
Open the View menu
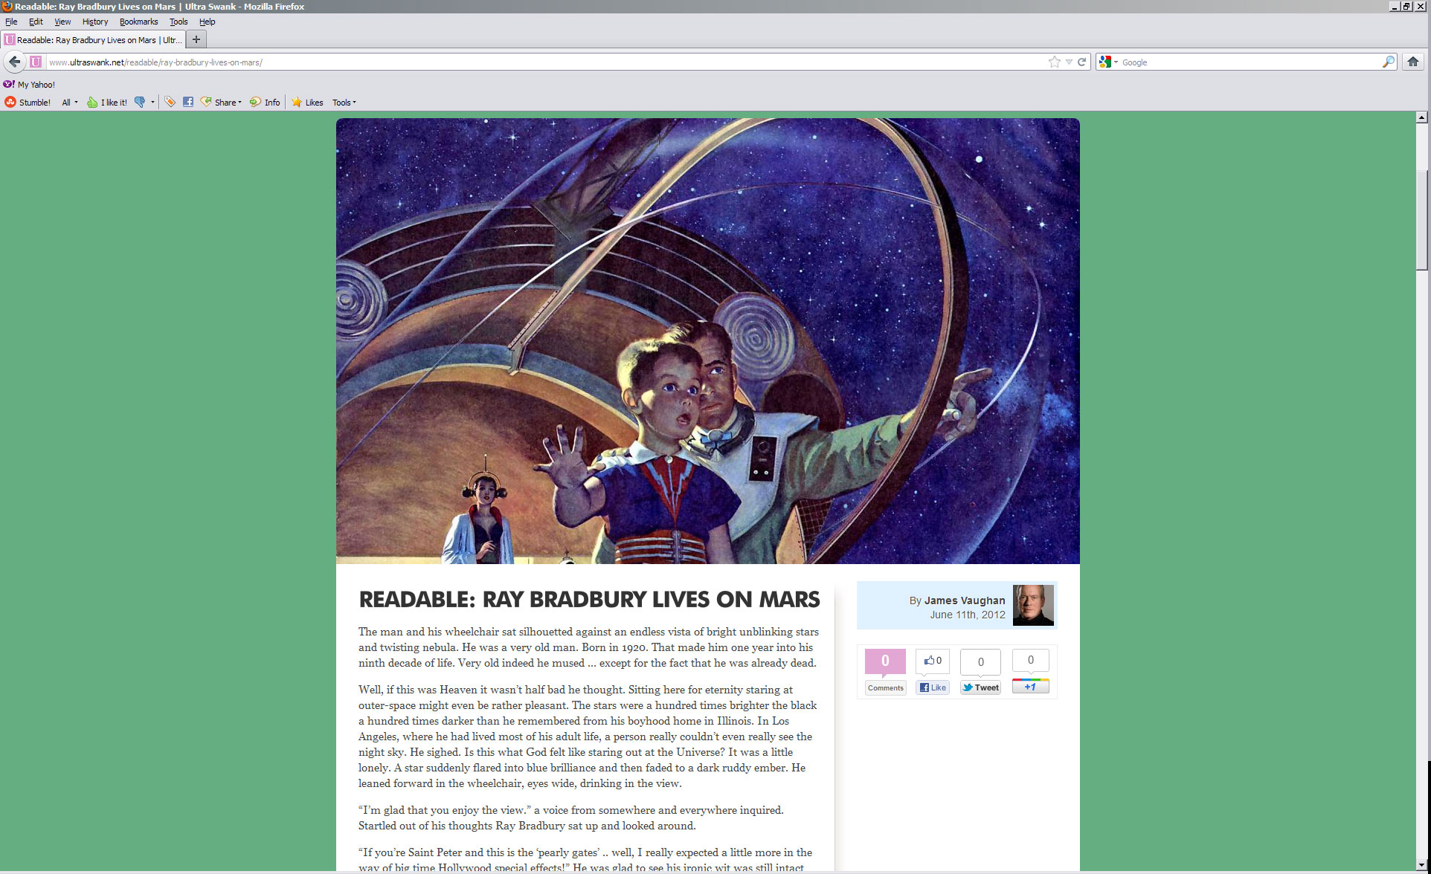pyautogui.click(x=62, y=22)
